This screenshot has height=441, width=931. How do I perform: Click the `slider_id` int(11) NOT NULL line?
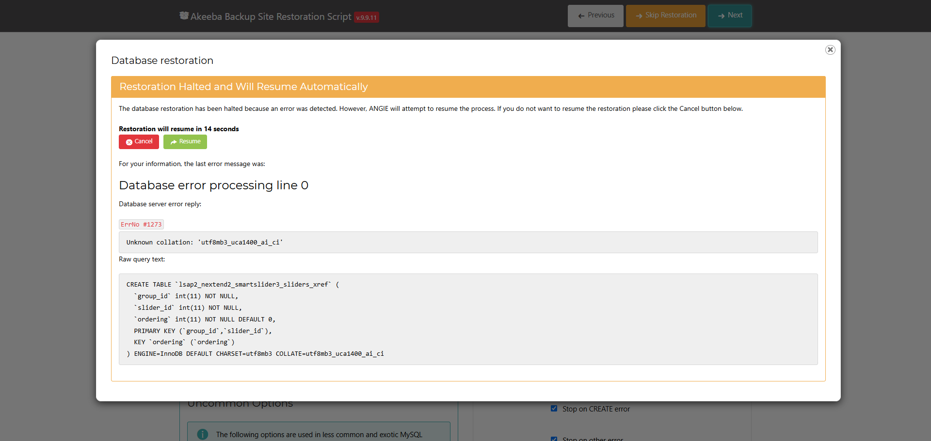click(x=188, y=308)
